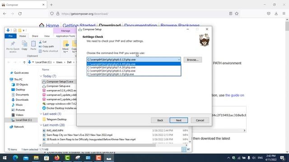289x162 pixels.
Task: Click Paste shortcut in ribbon
Action: click(x=48, y=51)
